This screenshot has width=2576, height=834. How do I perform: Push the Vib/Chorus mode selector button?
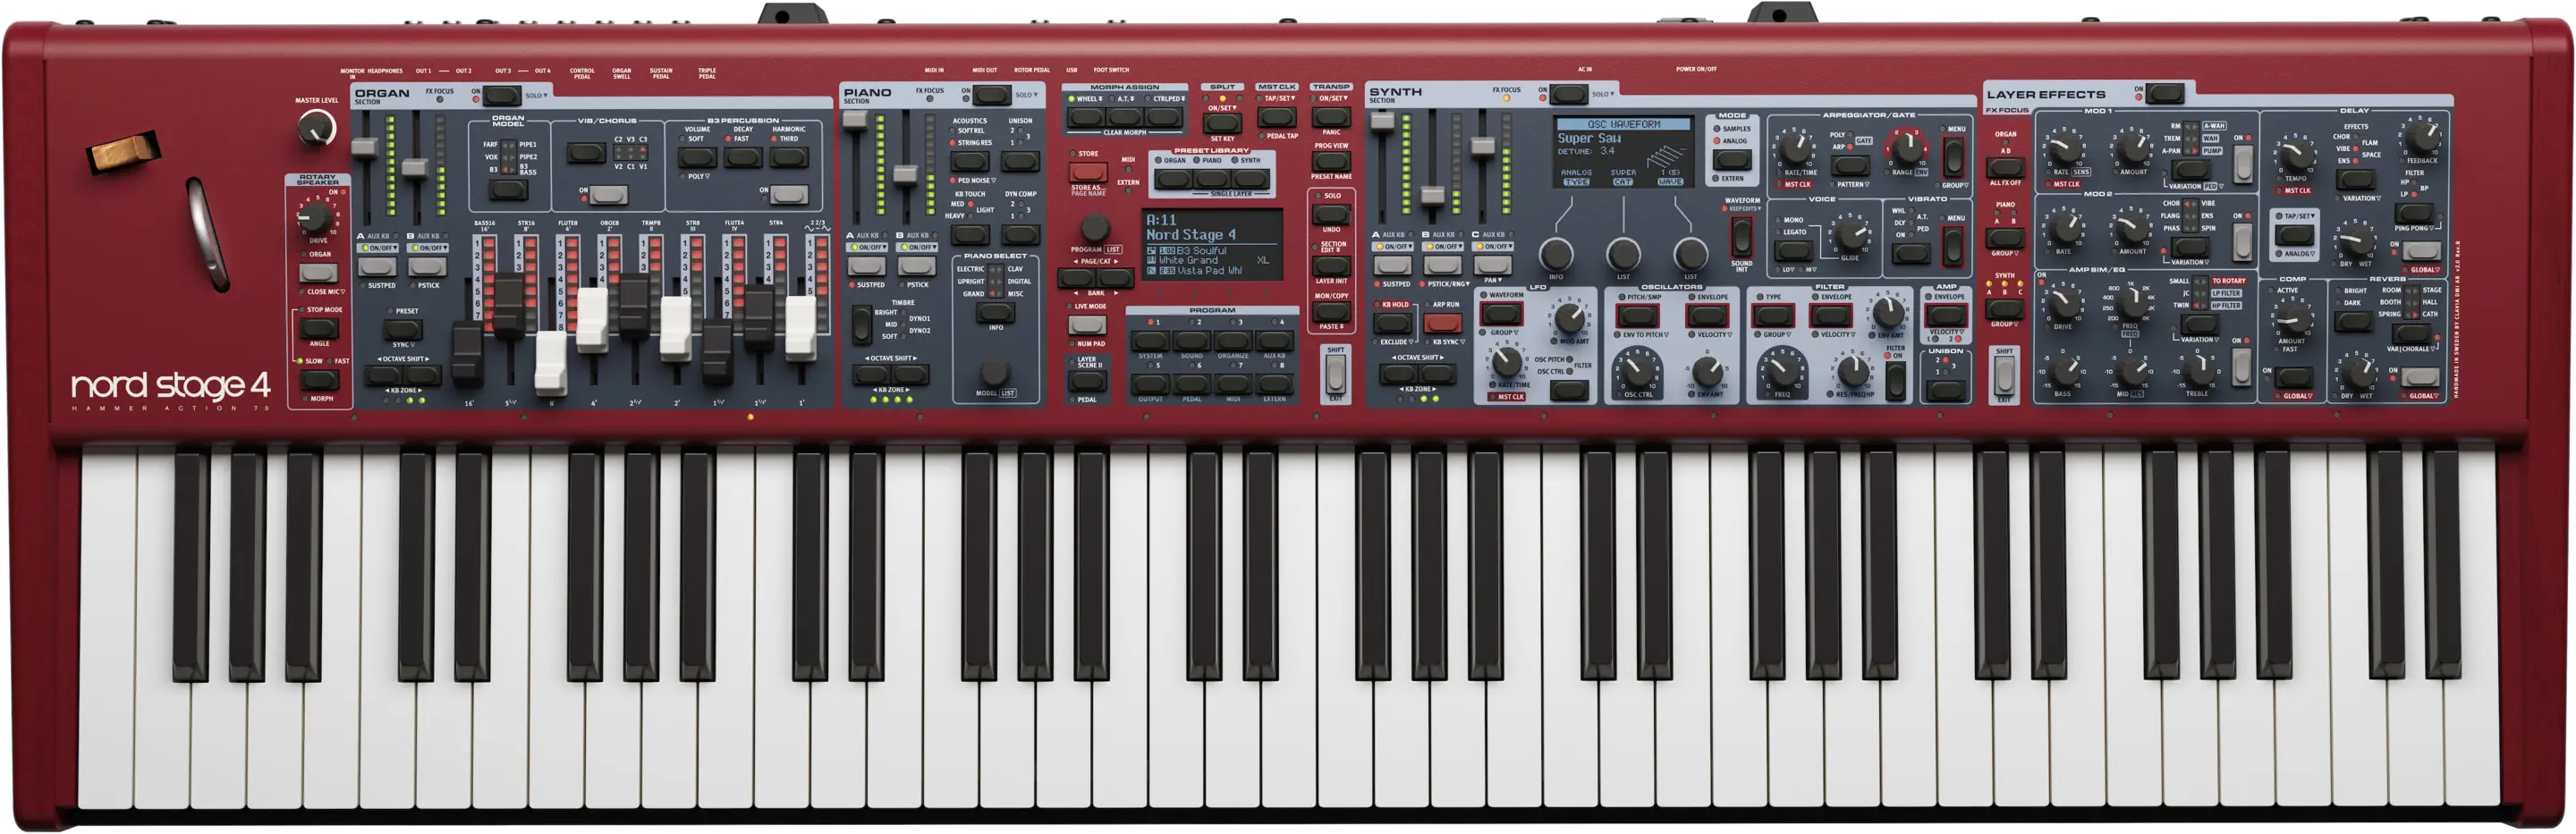pyautogui.click(x=585, y=153)
